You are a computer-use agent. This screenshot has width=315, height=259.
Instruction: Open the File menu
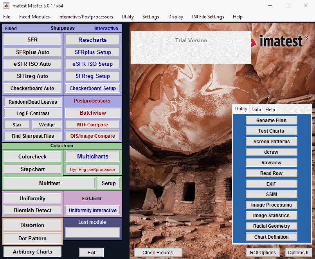pyautogui.click(x=7, y=17)
